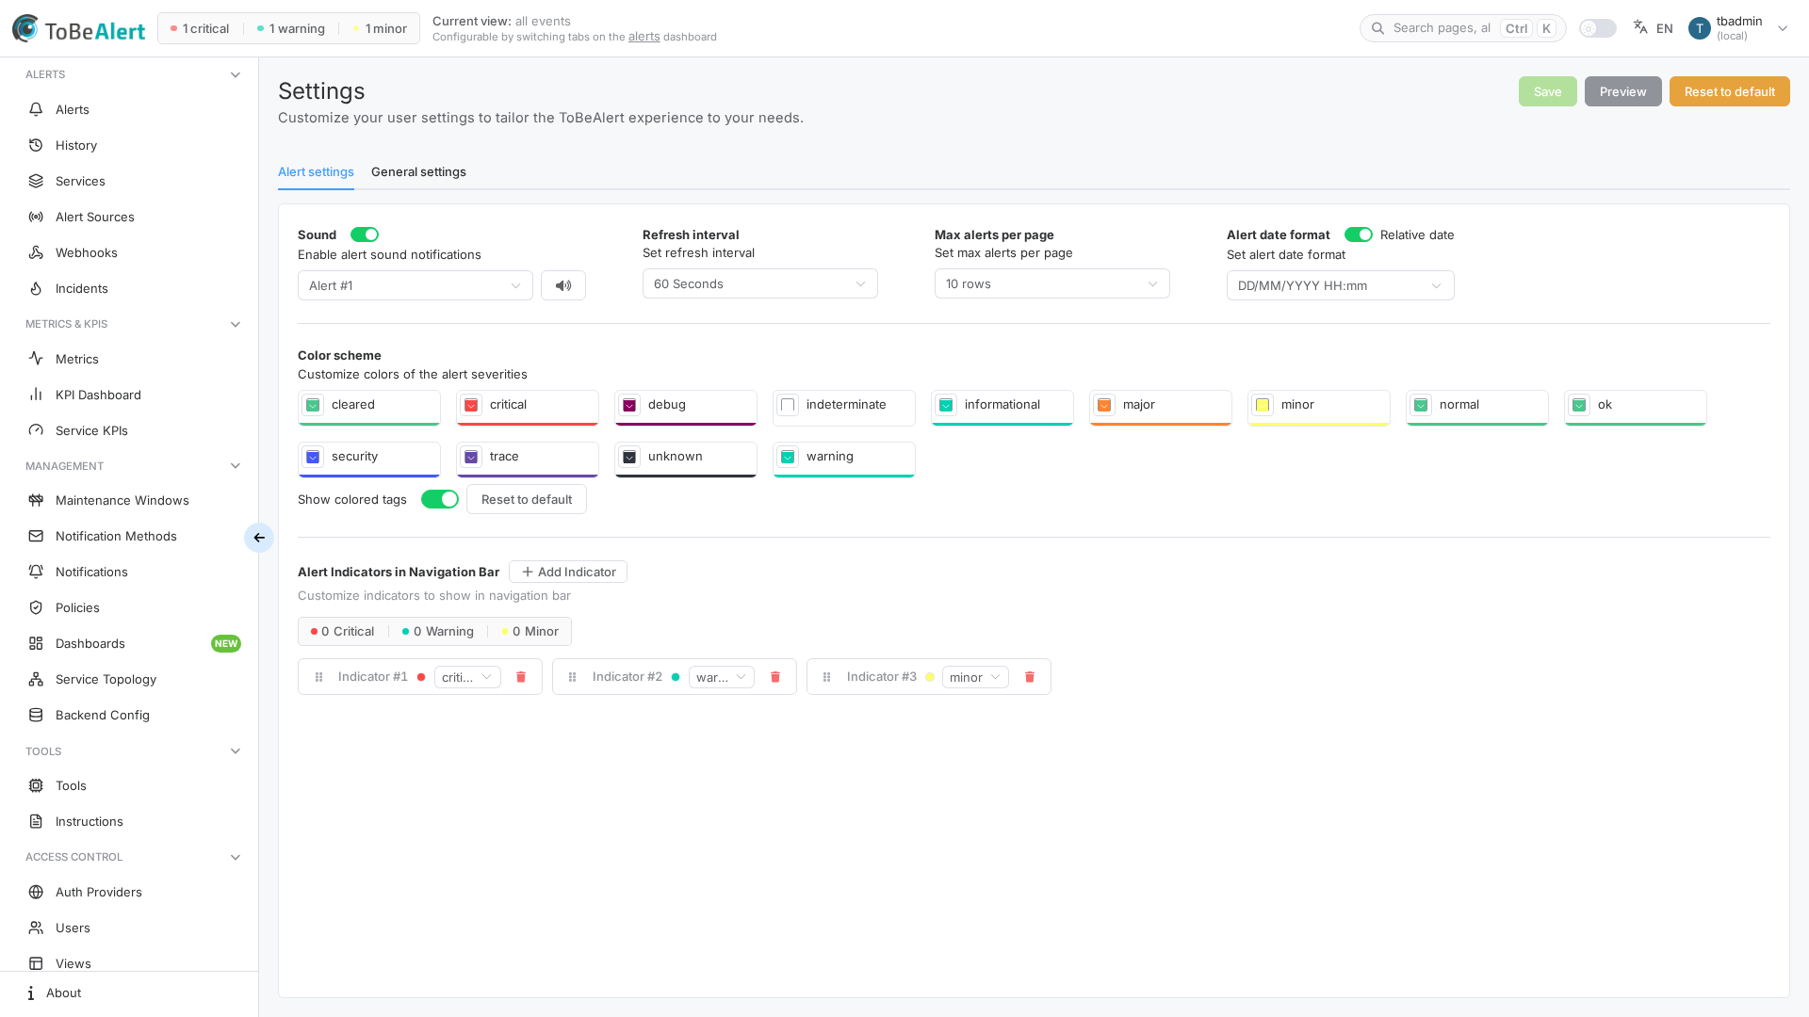Collapse the METRICS & KPIS sidebar section
The image size is (1809, 1017).
coord(236,324)
